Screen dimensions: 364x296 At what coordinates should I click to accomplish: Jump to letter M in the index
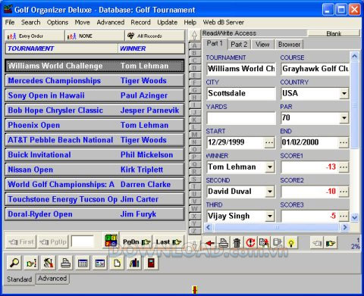point(195,135)
